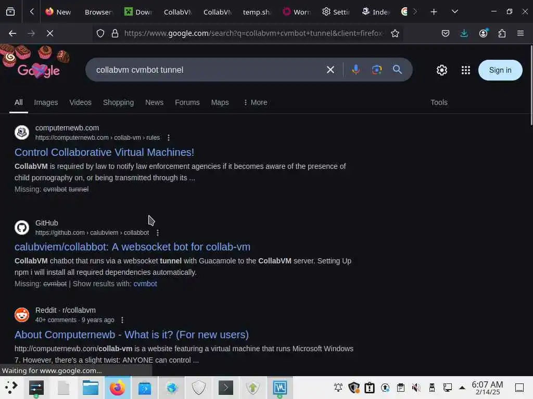Switch to News results tab

(154, 102)
